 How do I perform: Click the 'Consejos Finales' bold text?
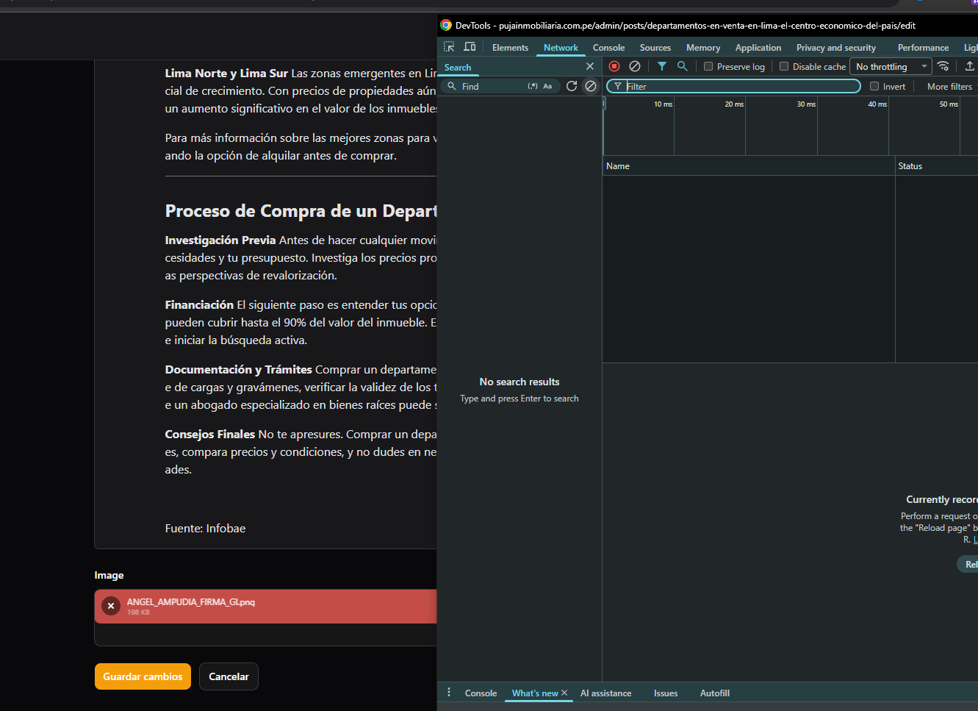[209, 434]
